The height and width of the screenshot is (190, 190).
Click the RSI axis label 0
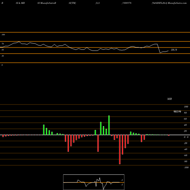(x=2, y=65)
